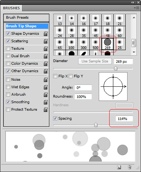141x172 pixels.
Task: Select the 269 brush tip thumbnail
Action: 107,44
